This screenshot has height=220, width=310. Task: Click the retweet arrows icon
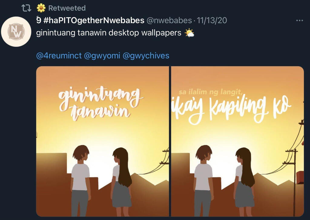26,8
